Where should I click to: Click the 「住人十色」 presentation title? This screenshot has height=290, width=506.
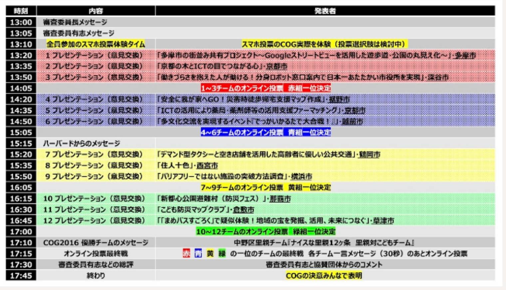(175, 165)
